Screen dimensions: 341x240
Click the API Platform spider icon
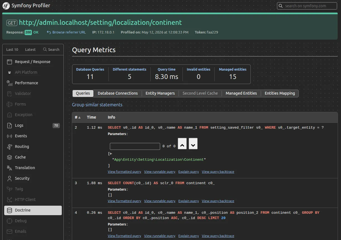tap(10, 72)
